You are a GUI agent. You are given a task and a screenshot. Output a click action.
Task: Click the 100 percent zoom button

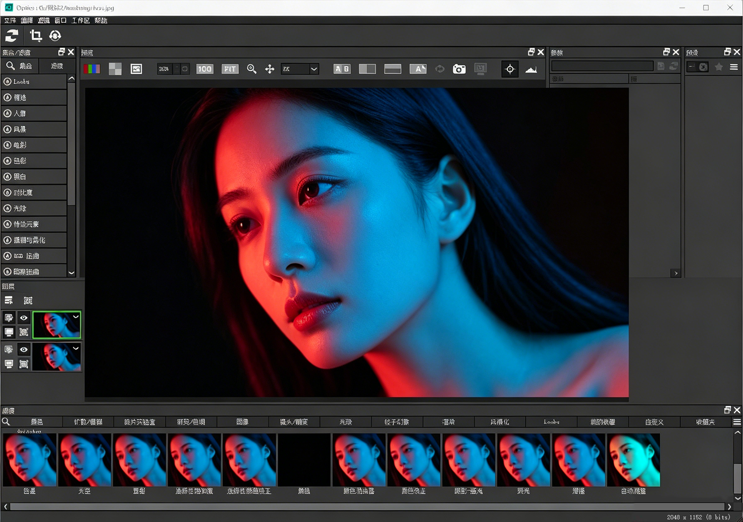[205, 69]
